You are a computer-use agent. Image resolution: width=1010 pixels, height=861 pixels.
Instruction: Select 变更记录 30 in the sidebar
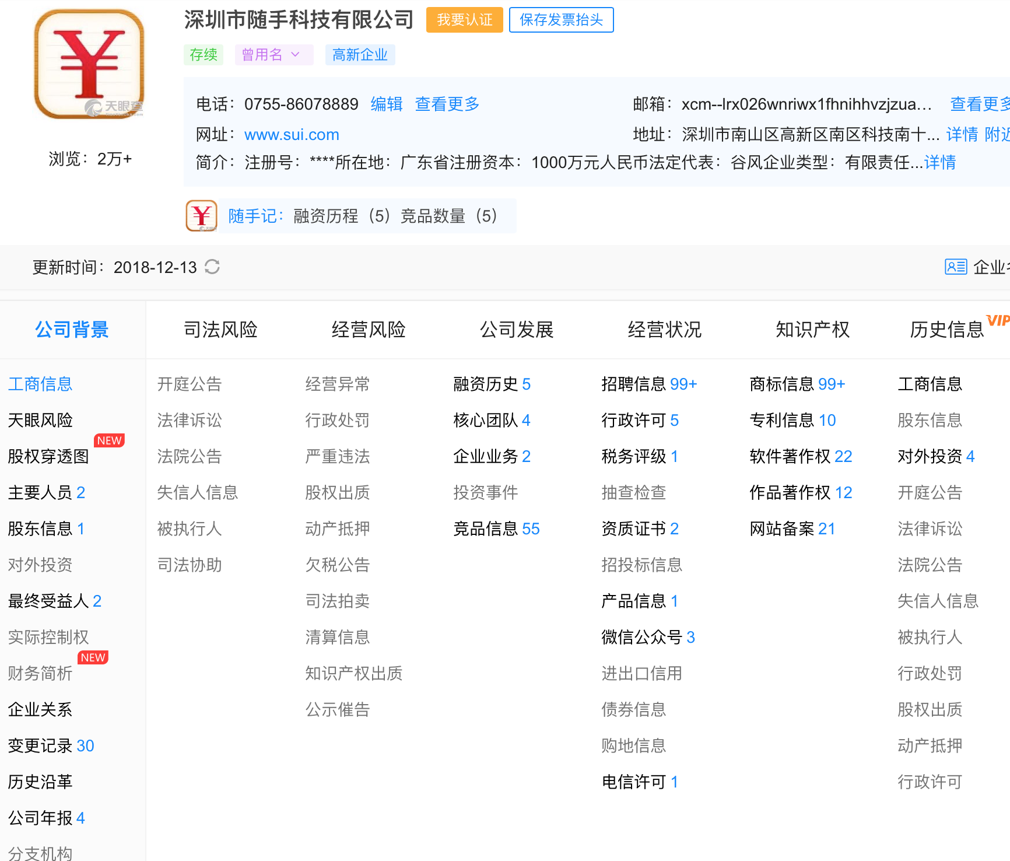click(51, 745)
